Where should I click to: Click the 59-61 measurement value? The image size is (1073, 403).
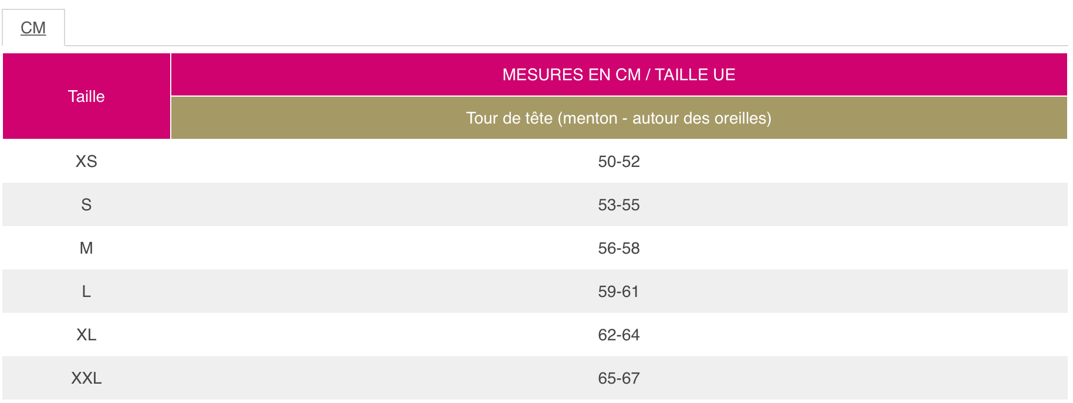(x=618, y=292)
